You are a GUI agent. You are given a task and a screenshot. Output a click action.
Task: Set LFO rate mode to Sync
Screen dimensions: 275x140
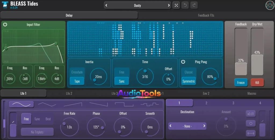pyautogui.click(x=37, y=119)
